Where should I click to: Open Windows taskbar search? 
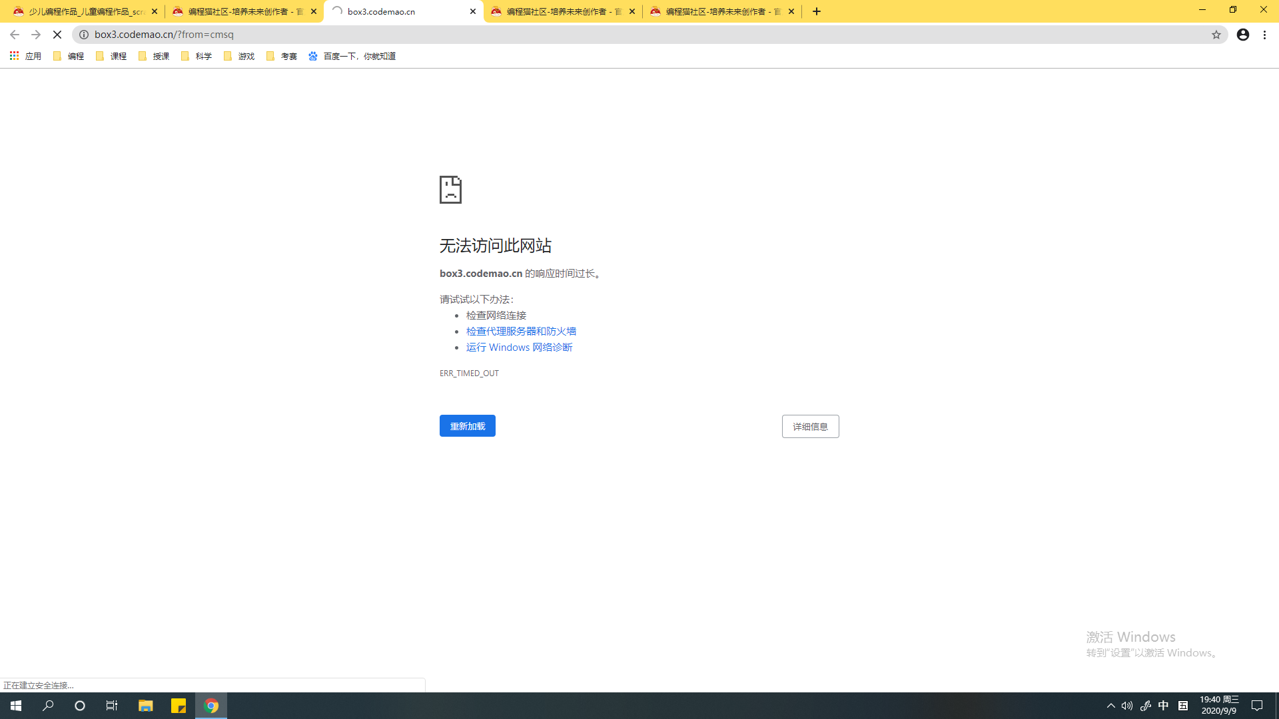click(48, 706)
